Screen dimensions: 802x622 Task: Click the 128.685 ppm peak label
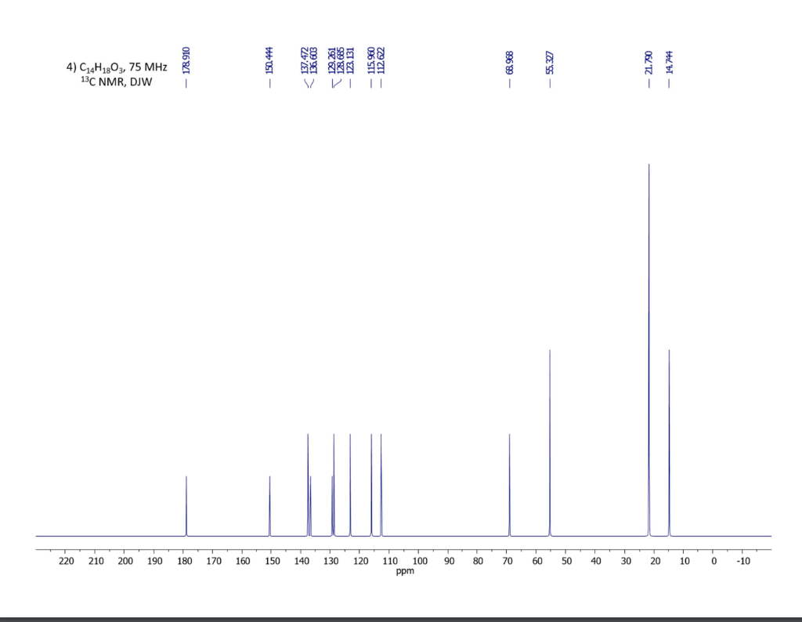coord(340,61)
